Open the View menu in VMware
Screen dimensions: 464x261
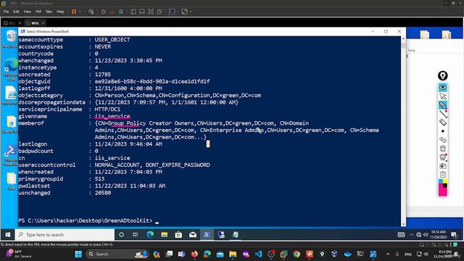click(28, 12)
